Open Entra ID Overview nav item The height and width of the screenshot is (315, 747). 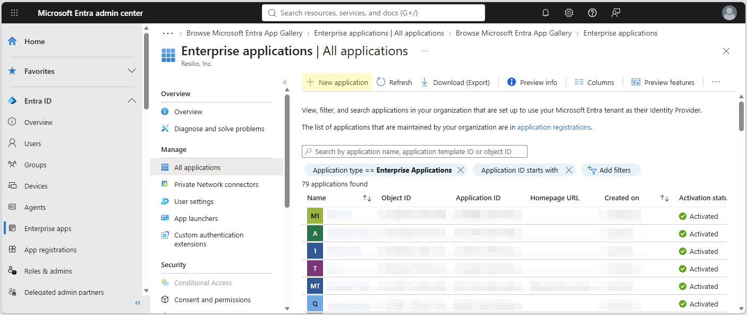[x=38, y=122]
